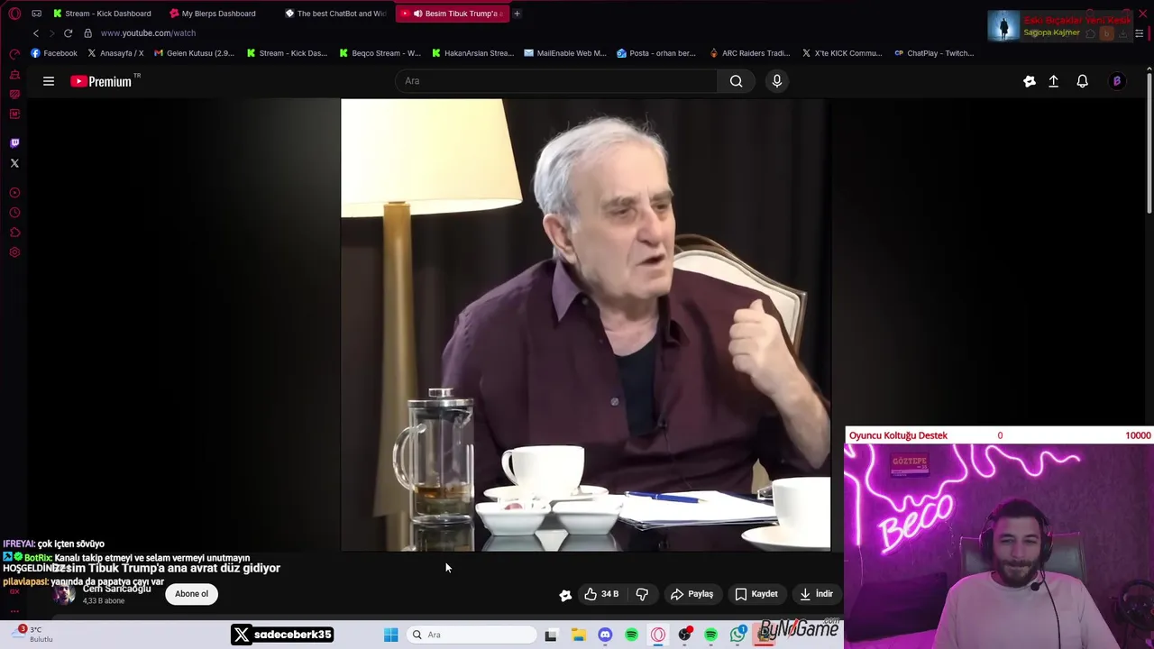This screenshot has height=649, width=1154.
Task: Click the site security lock icon
Action: click(87, 33)
